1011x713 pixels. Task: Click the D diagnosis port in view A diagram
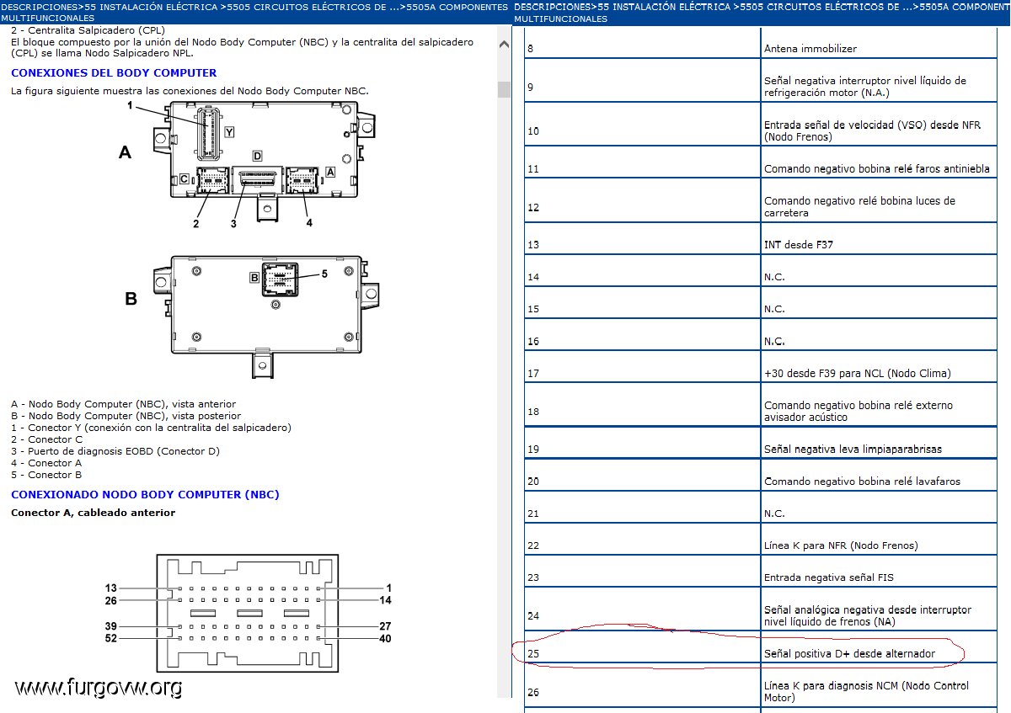coord(256,178)
